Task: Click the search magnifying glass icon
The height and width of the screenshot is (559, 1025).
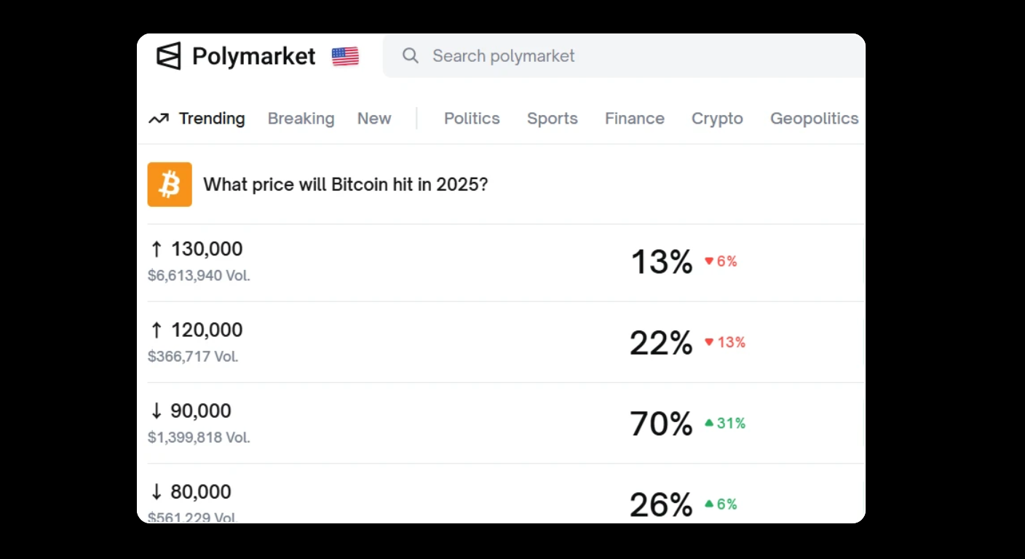Action: [x=410, y=55]
